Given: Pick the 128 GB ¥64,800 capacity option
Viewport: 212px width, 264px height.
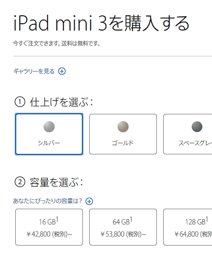Looking at the screenshot, I should pyautogui.click(x=188, y=227).
